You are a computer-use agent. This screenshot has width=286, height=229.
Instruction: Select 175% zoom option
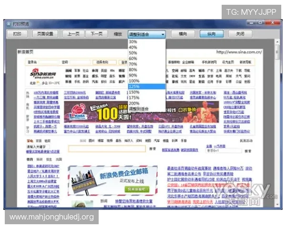pyautogui.click(x=147, y=98)
